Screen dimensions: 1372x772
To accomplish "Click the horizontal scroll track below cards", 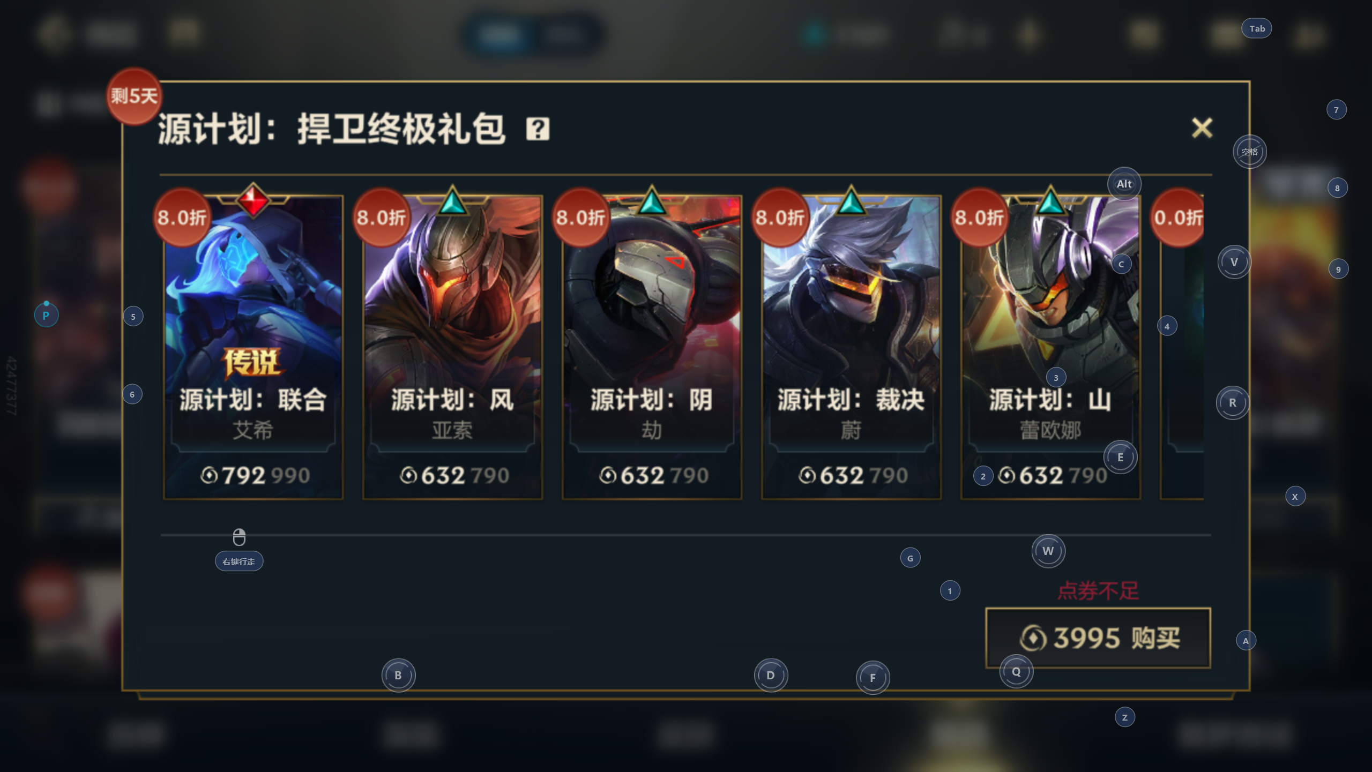I will pos(685,535).
